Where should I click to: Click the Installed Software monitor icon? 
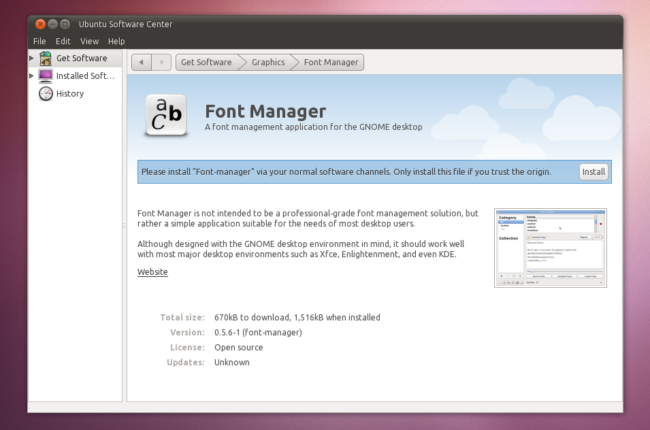[46, 76]
